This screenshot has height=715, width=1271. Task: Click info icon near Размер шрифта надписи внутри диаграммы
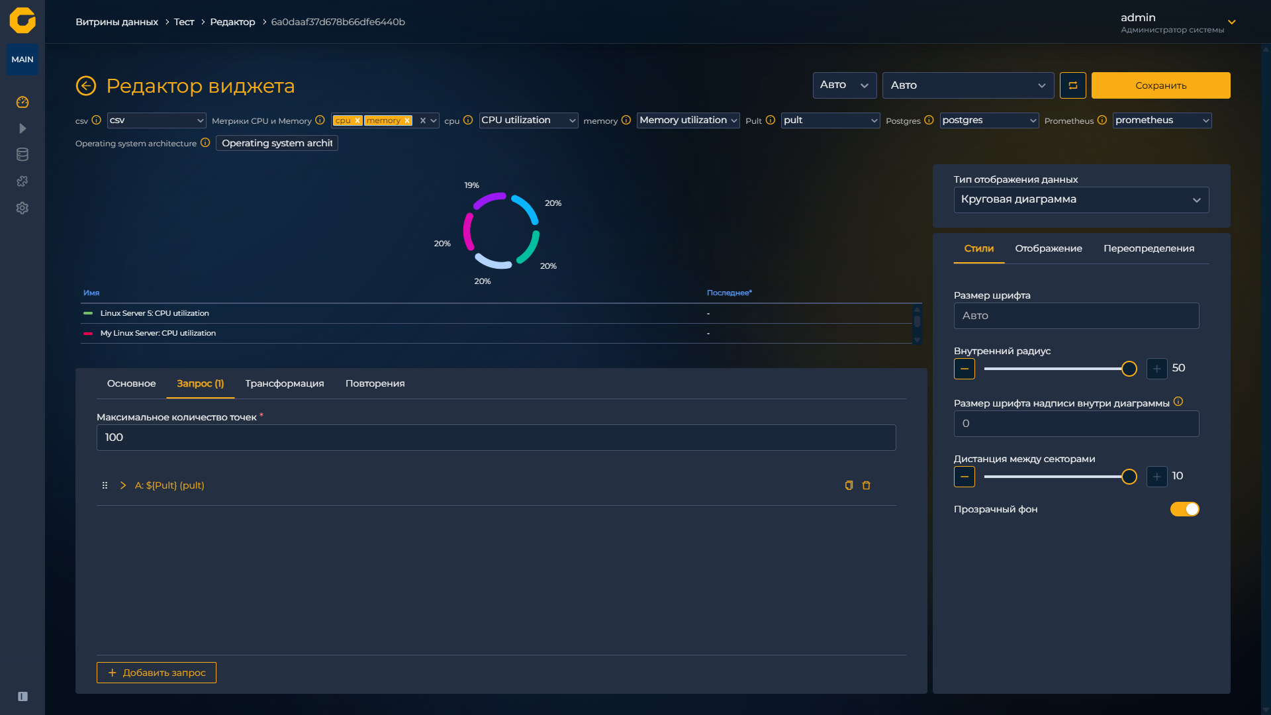point(1178,401)
